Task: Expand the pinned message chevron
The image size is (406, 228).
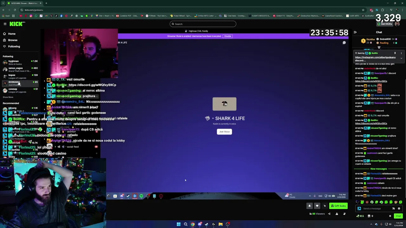Action: 401,58
